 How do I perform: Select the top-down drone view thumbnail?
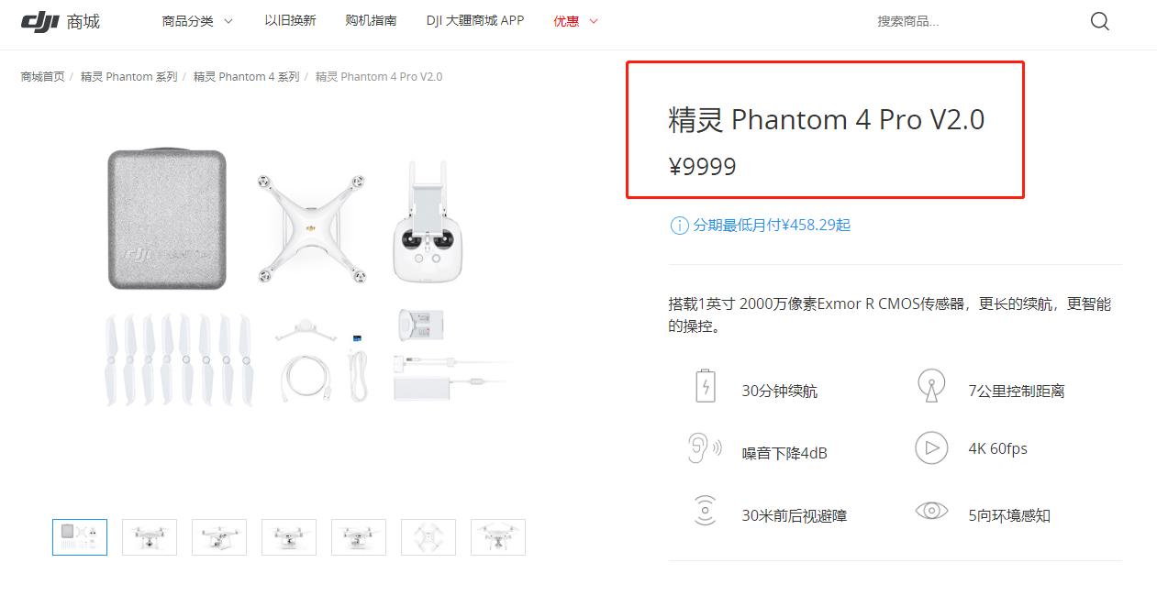pos(428,537)
